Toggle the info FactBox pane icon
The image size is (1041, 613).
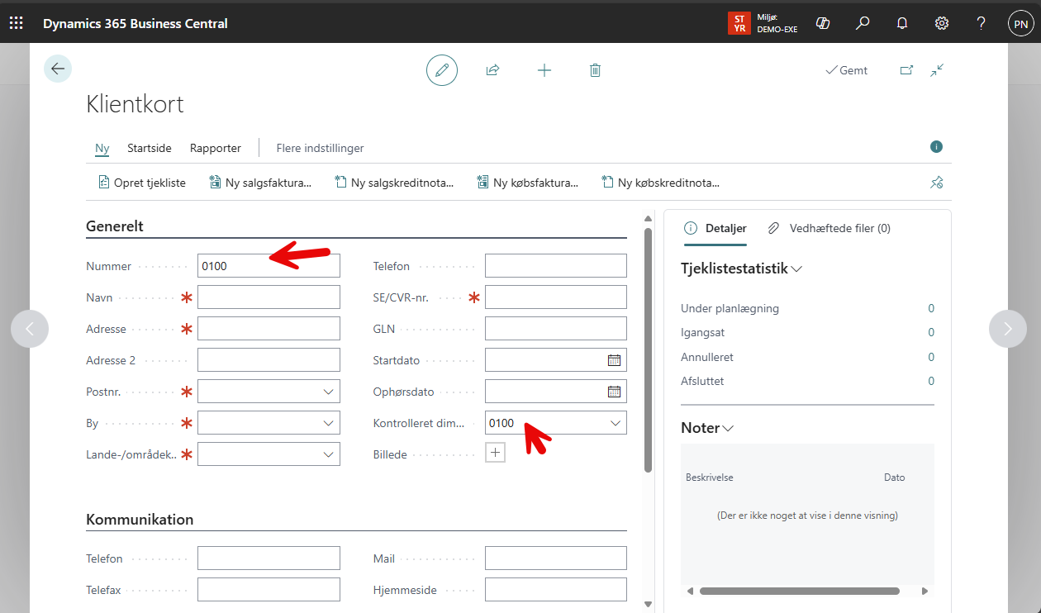coord(936,147)
